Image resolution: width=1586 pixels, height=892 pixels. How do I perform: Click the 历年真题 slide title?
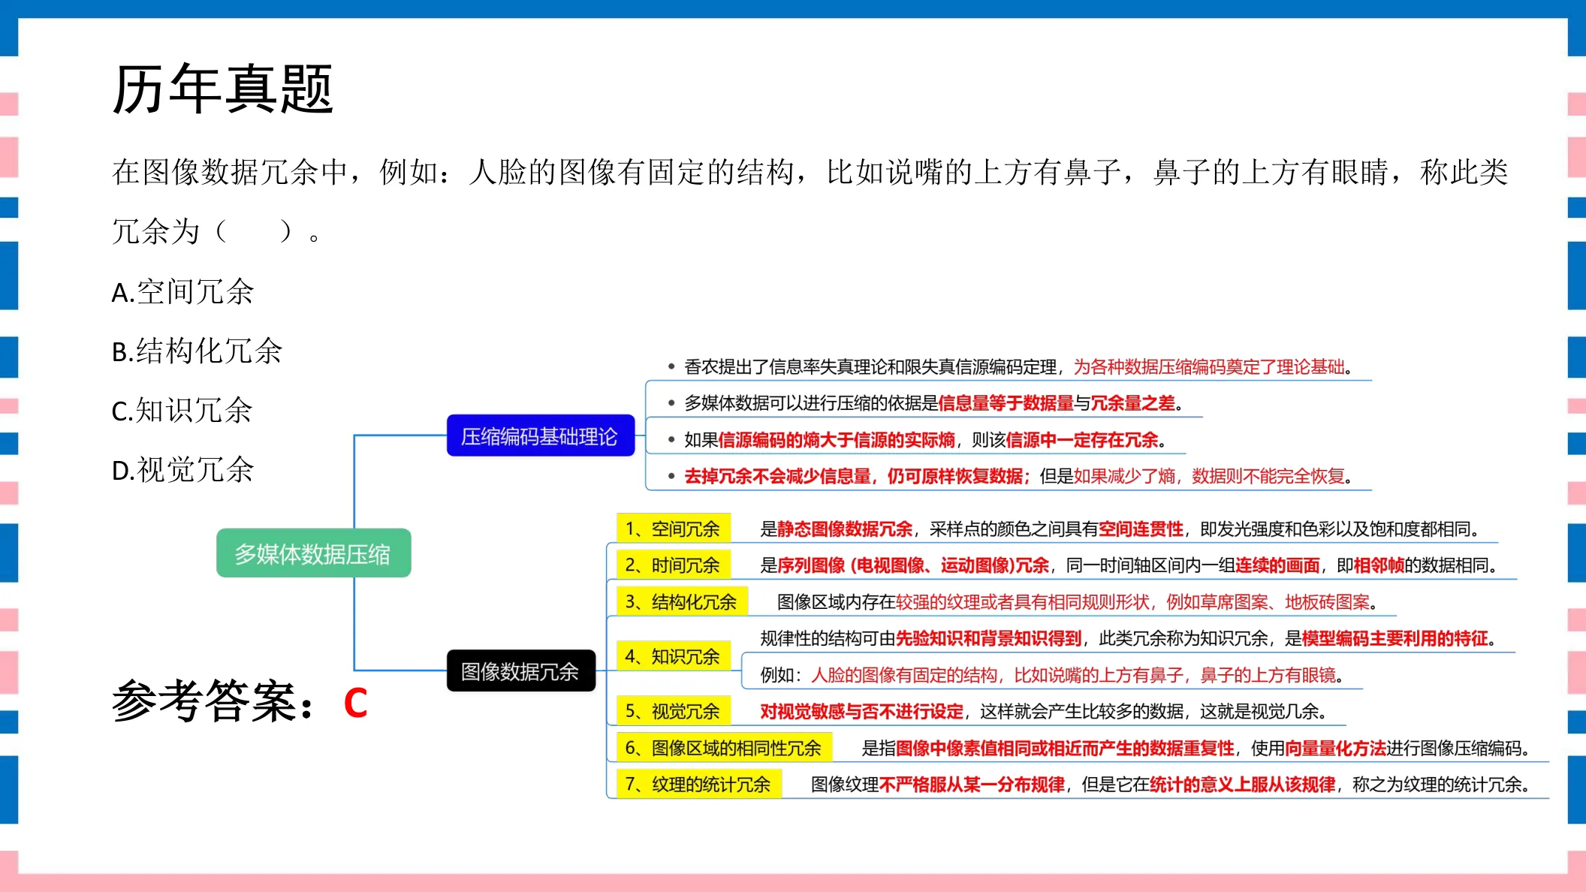pos(223,89)
